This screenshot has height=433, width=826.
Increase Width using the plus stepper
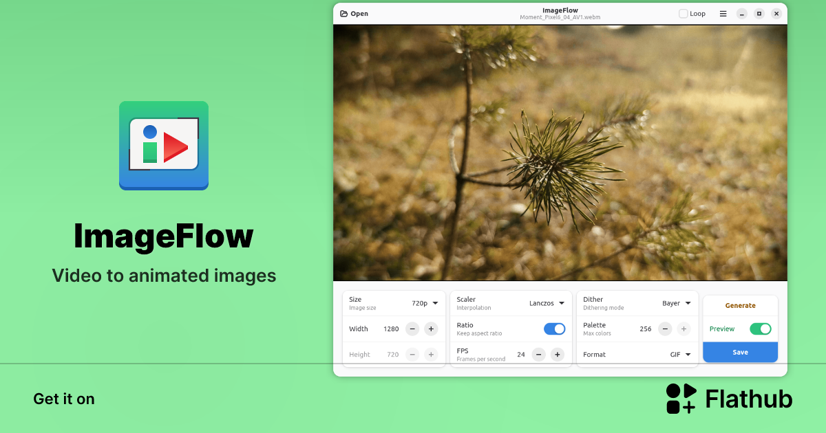coord(431,329)
